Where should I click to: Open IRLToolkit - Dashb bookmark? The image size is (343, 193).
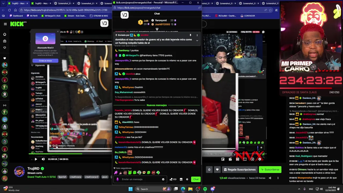[226, 16]
